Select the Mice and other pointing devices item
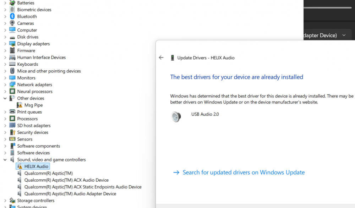Viewport: 355px width, 208px height. (49, 71)
